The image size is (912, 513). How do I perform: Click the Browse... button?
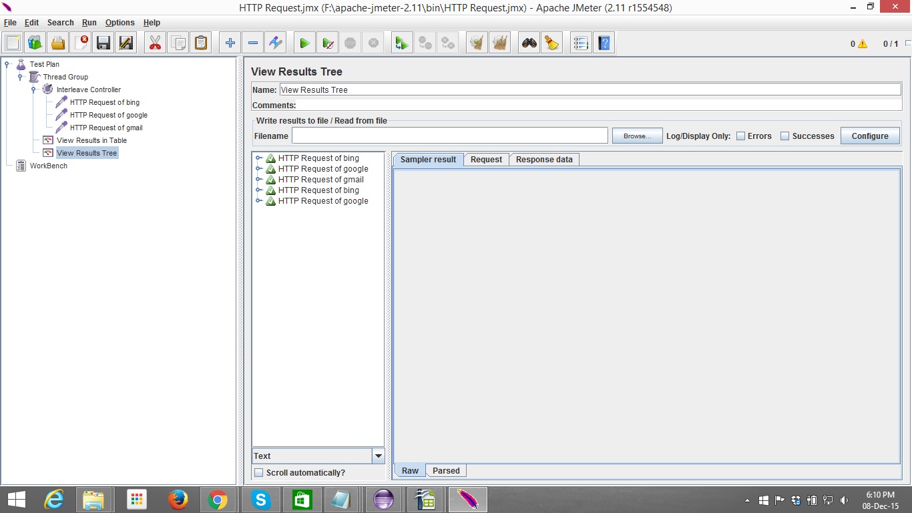[637, 136]
